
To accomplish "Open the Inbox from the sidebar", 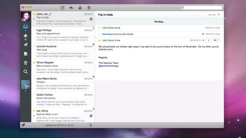I will tap(25, 27).
